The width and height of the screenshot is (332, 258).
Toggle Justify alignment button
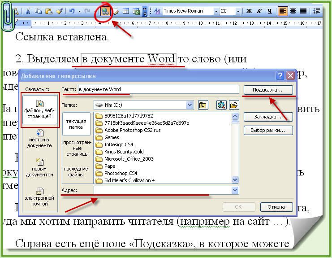[x=303, y=11]
